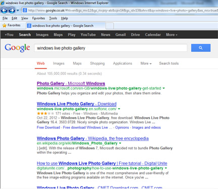Open recent pages dropdown beside the forward button
The width and height of the screenshot is (218, 189).
coord(18,11)
